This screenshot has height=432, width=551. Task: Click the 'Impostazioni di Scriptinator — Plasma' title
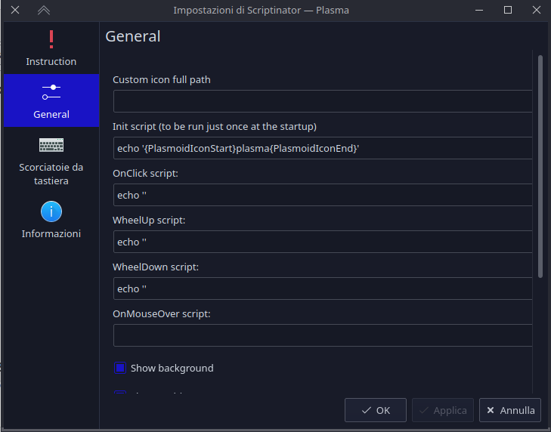click(261, 10)
